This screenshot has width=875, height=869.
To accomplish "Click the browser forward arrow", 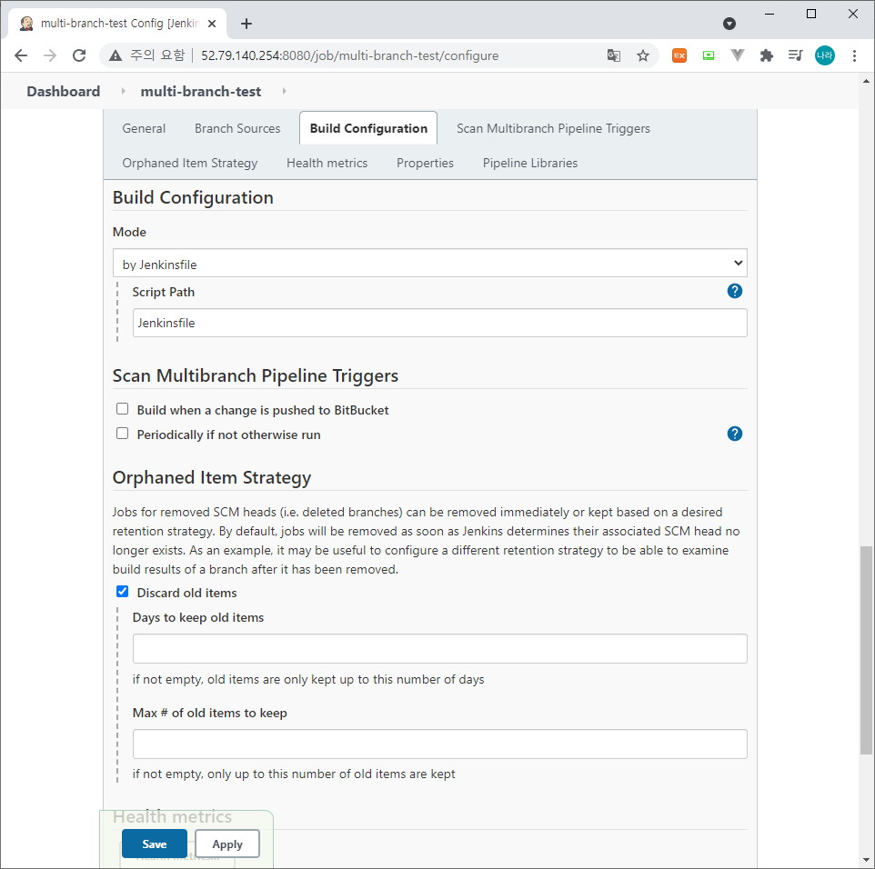I will point(50,55).
